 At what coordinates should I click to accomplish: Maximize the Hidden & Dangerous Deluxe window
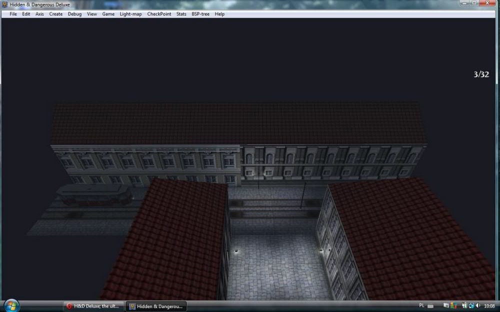[x=474, y=3]
